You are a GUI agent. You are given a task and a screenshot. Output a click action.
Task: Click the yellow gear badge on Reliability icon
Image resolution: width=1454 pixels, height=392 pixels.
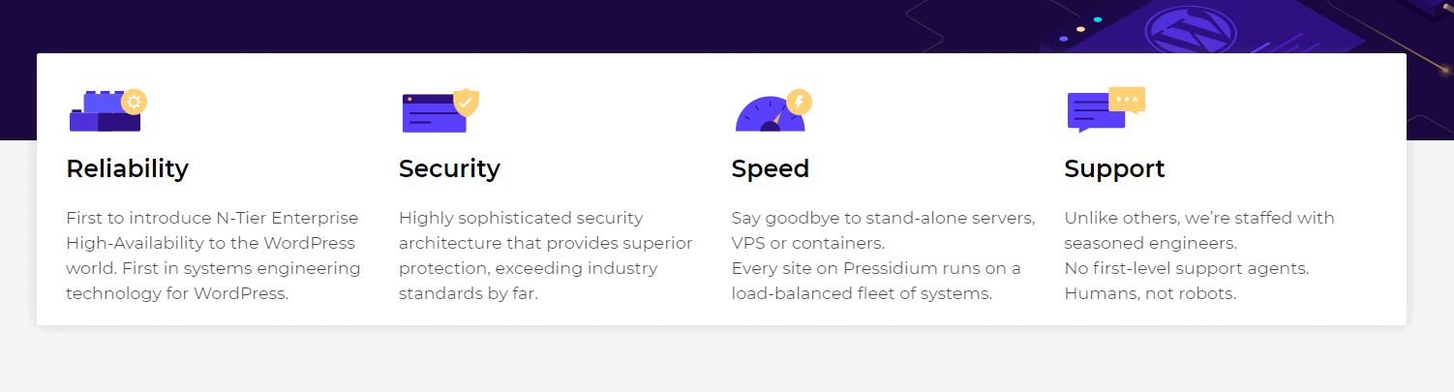(x=134, y=102)
